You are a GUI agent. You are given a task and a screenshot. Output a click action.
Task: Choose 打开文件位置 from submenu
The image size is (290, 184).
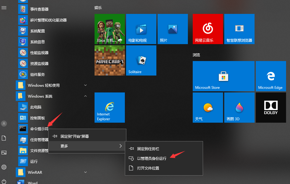pyautogui.click(x=164, y=168)
